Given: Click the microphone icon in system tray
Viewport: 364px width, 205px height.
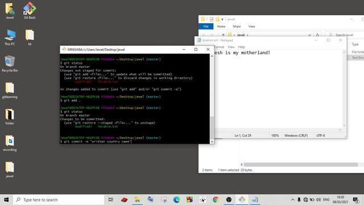Looking at the screenshot, I should 299,200.
